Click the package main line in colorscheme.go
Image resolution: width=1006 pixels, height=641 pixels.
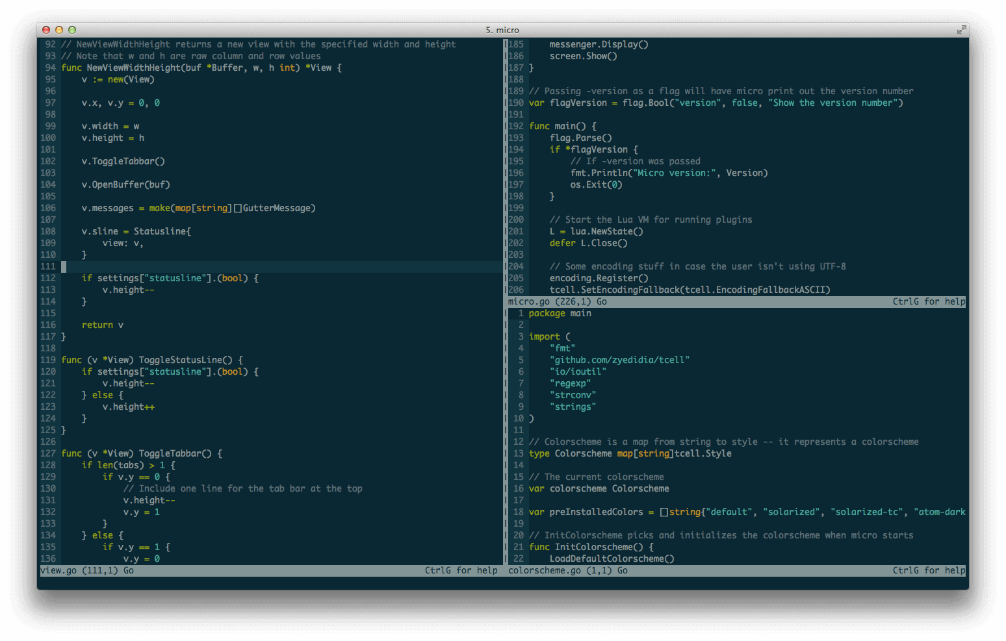(x=560, y=313)
